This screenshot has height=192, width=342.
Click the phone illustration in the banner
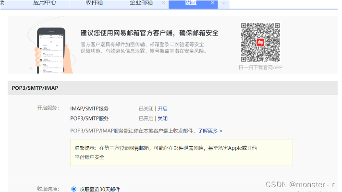52,50
